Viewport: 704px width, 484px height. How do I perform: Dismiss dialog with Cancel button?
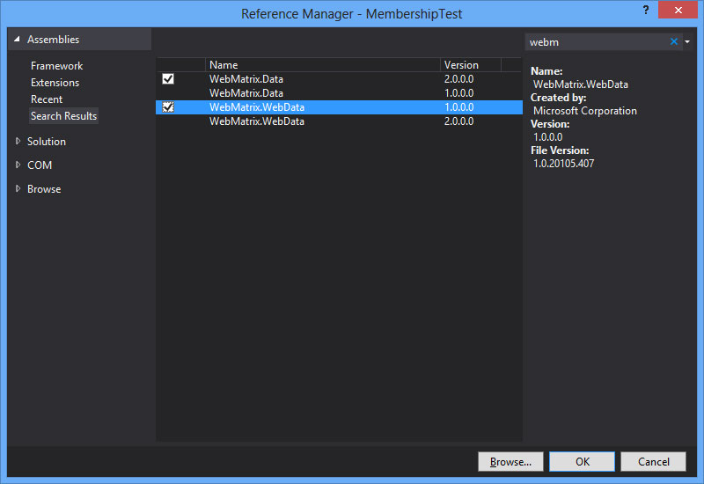(653, 461)
